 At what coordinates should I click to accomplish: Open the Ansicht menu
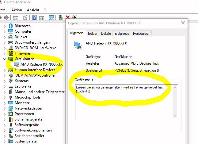33,10
